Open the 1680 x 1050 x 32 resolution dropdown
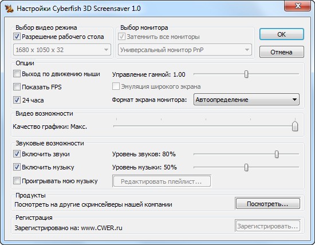This screenshot has width=315, height=245. pos(62,50)
